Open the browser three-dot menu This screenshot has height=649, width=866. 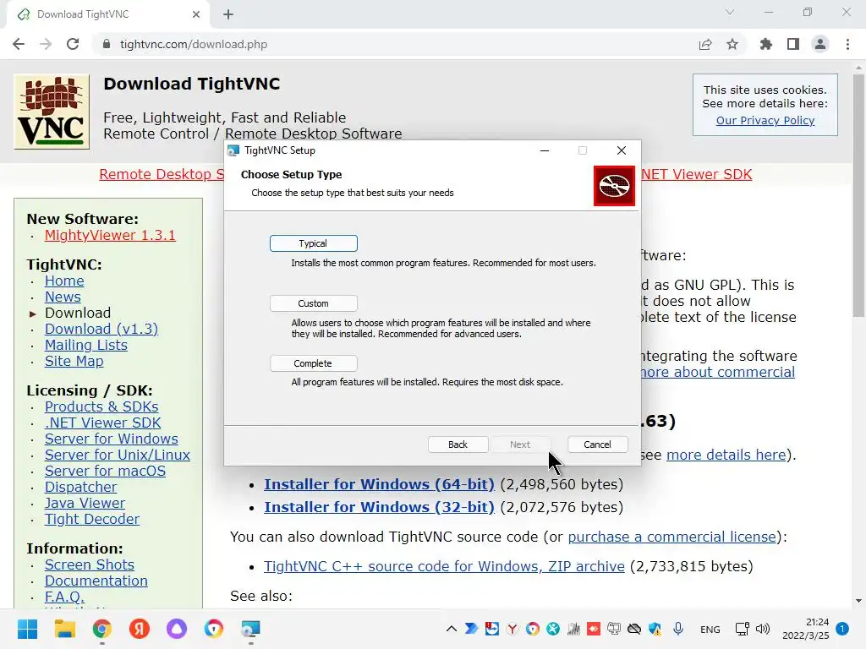coord(847,44)
